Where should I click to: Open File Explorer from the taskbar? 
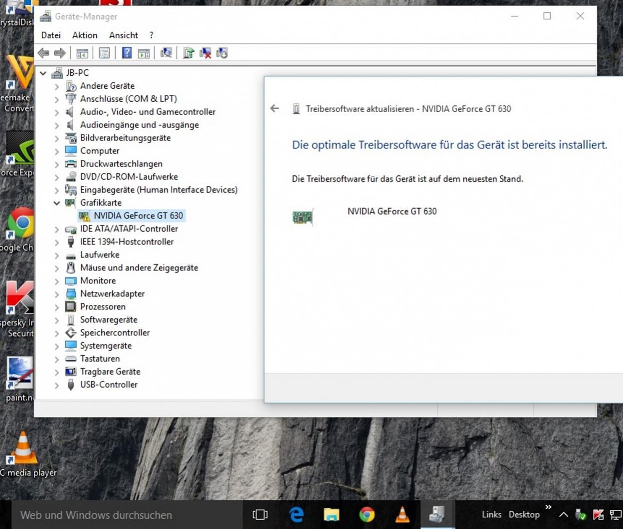click(x=332, y=515)
